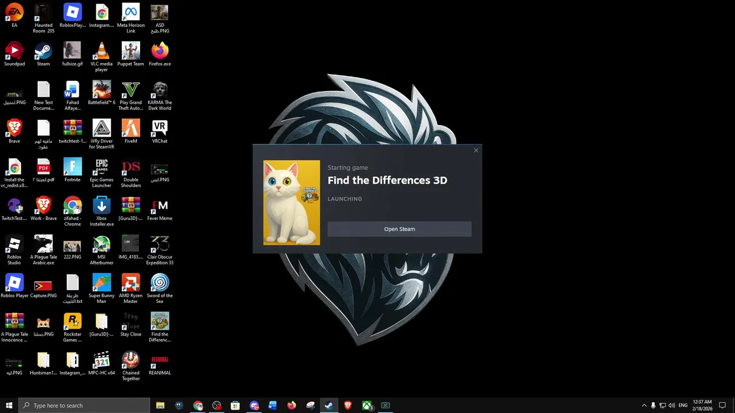Select the Soundpad desktop icon

(x=14, y=54)
